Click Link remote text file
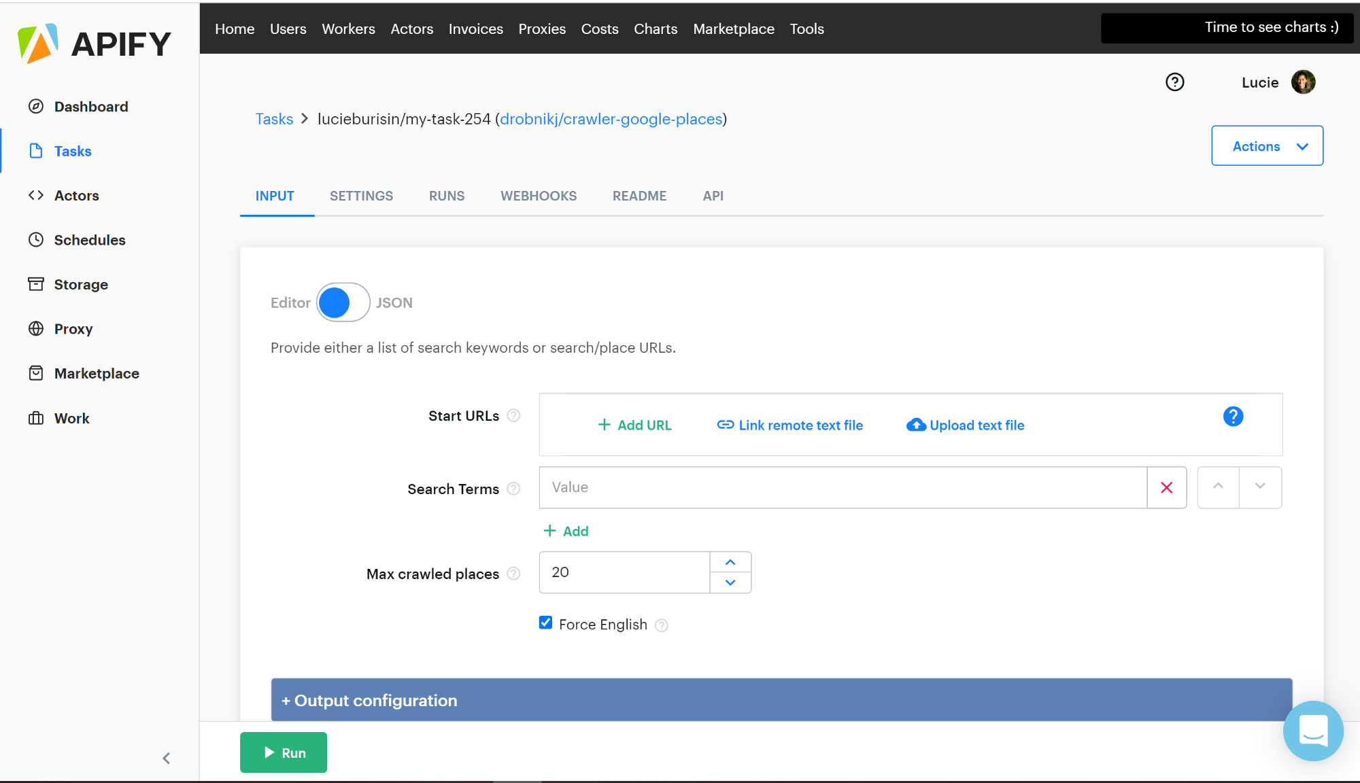The height and width of the screenshot is (783, 1360). [x=789, y=425]
